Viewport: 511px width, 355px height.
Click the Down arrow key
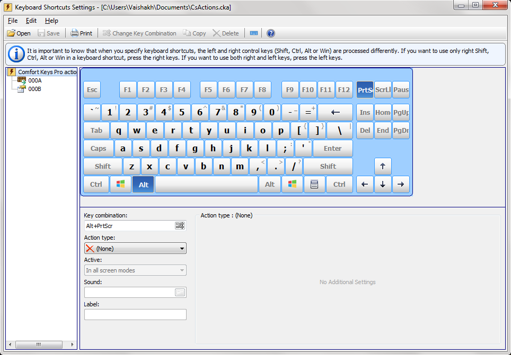tap(383, 185)
